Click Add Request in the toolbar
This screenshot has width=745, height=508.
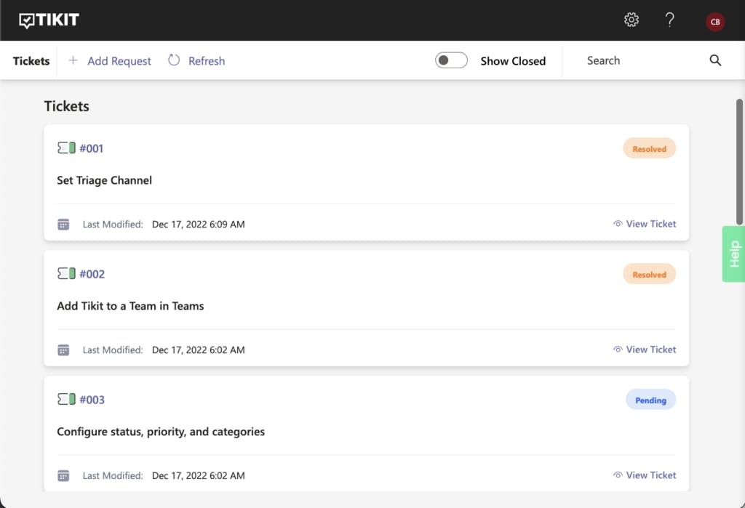coord(110,61)
